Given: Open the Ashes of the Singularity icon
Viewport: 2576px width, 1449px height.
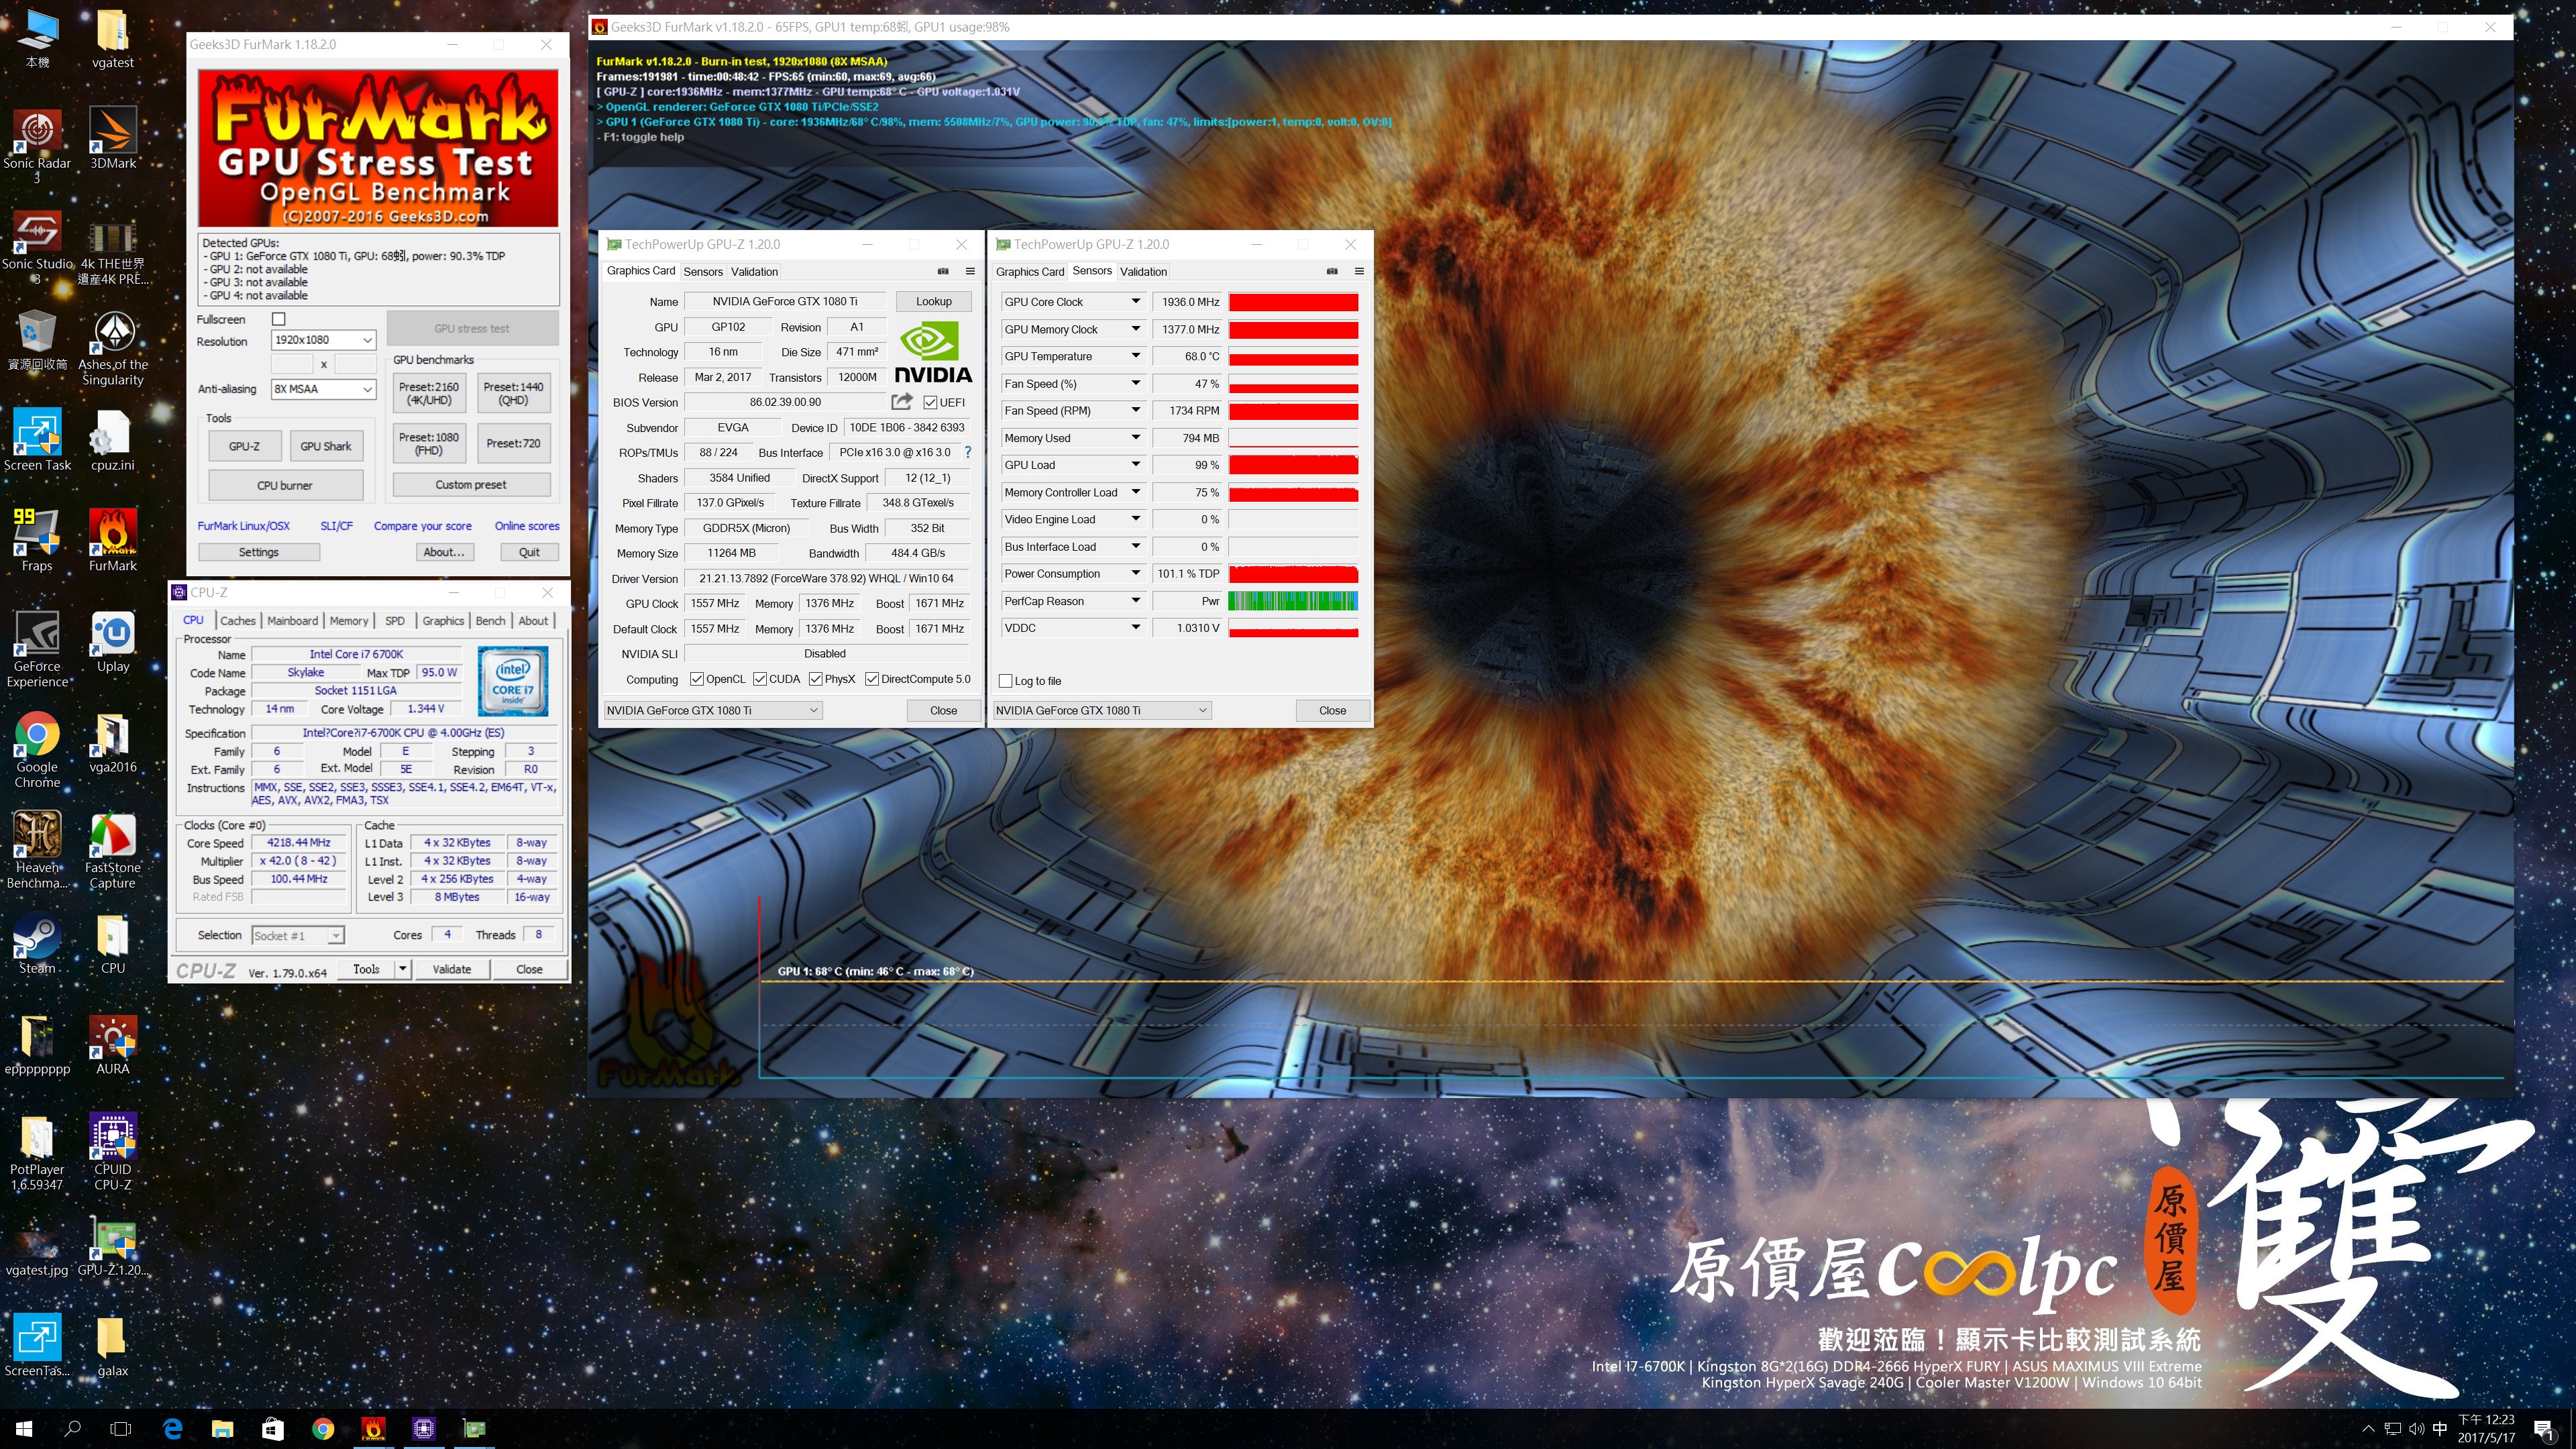Looking at the screenshot, I should point(113,348).
